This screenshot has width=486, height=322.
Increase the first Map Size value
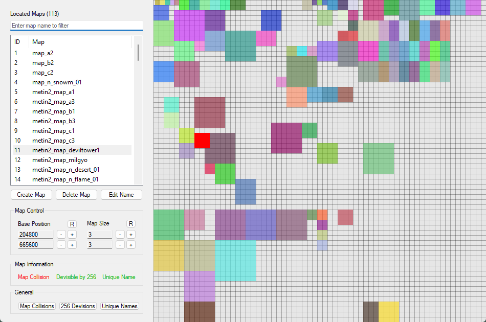tap(131, 235)
